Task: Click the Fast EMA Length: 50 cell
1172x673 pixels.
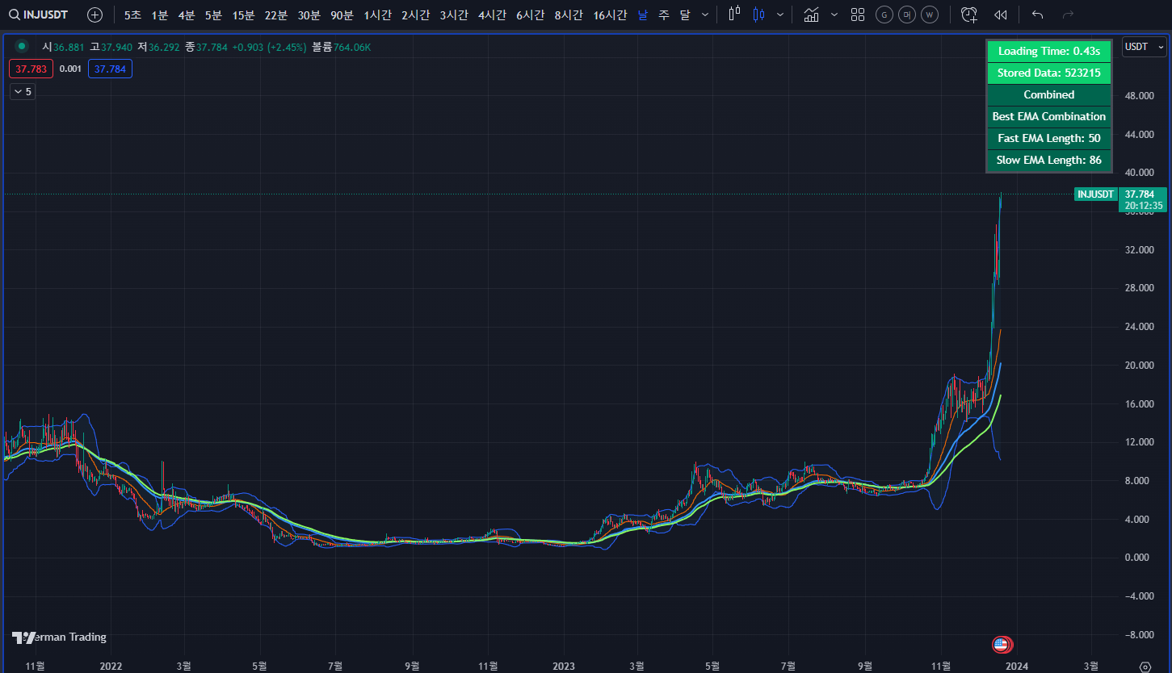Action: click(1049, 138)
